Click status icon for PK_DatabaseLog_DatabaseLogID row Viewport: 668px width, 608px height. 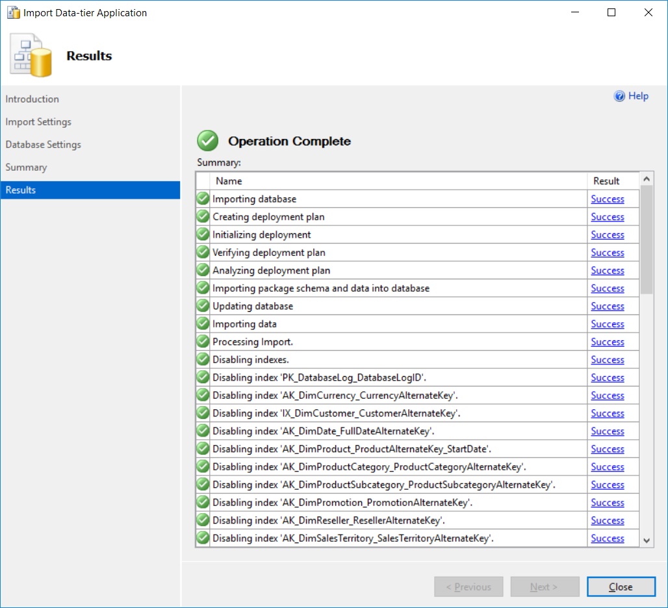pyautogui.click(x=203, y=377)
